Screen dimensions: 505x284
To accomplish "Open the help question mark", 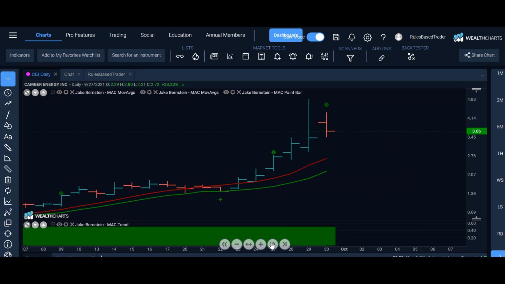I will [x=383, y=37].
